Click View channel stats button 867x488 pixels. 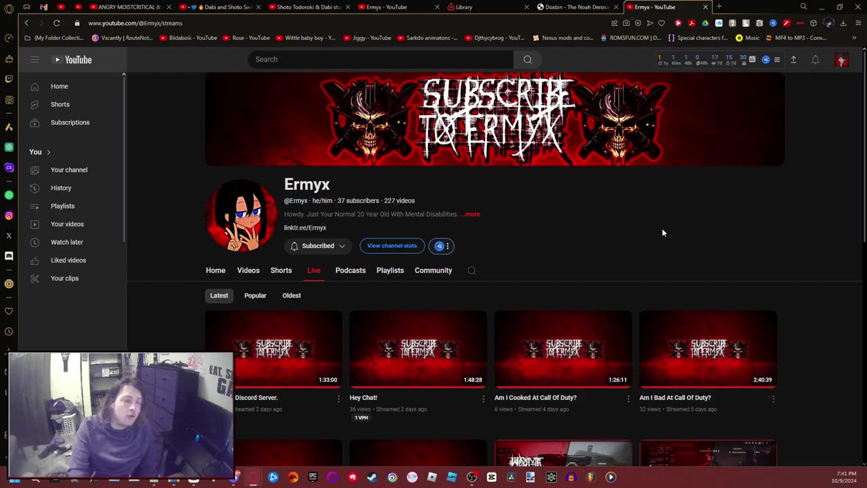[392, 246]
